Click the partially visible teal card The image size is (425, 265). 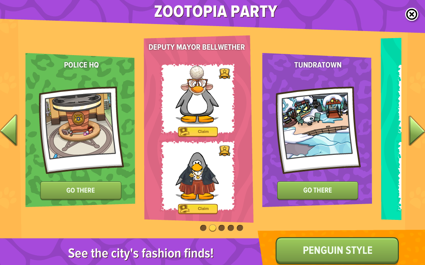pyautogui.click(x=391, y=129)
